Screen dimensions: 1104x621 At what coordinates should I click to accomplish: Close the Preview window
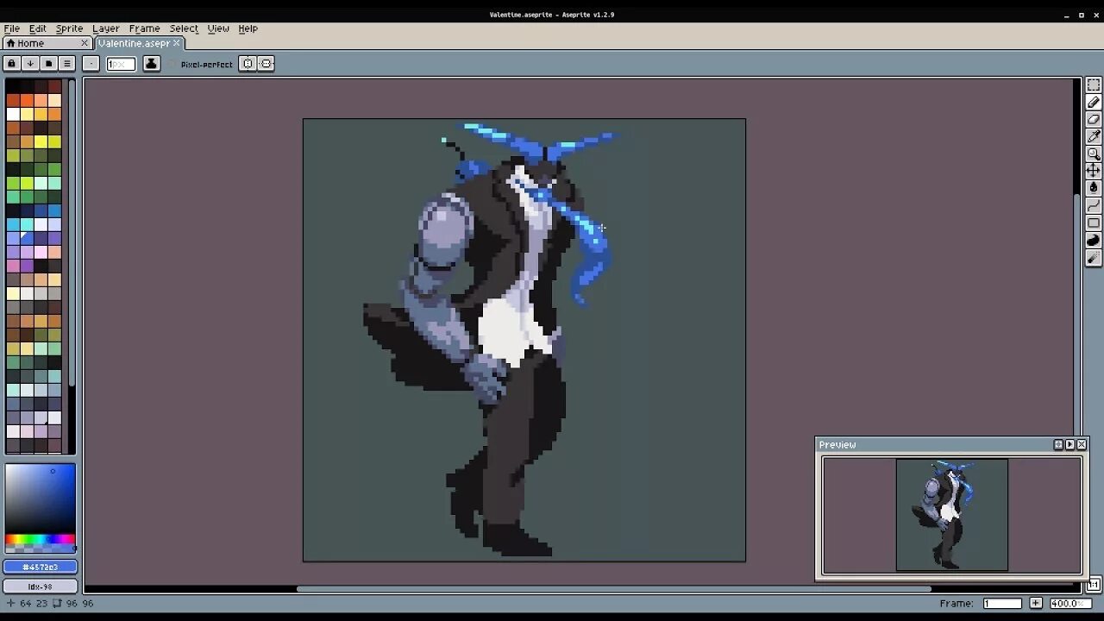point(1082,444)
